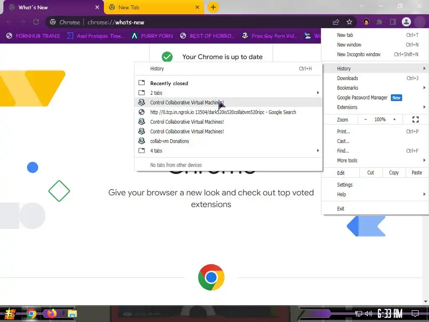Expand the recently closed 2 tabs entry

228,93
